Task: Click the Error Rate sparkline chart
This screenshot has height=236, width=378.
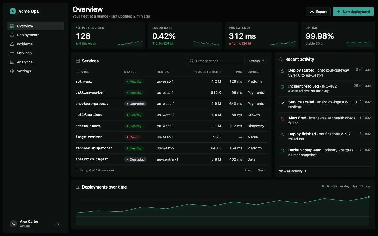Action: pyautogui.click(x=206, y=43)
